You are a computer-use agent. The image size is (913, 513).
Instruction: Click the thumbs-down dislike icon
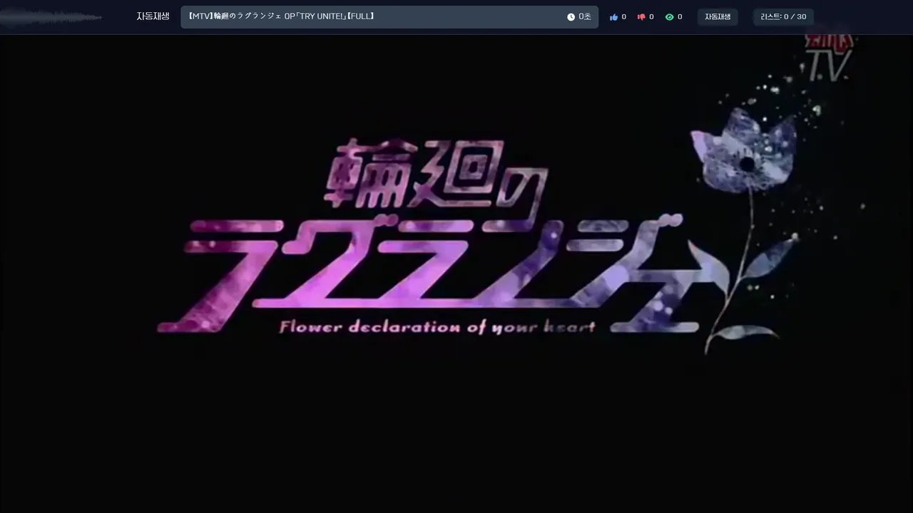pos(641,17)
